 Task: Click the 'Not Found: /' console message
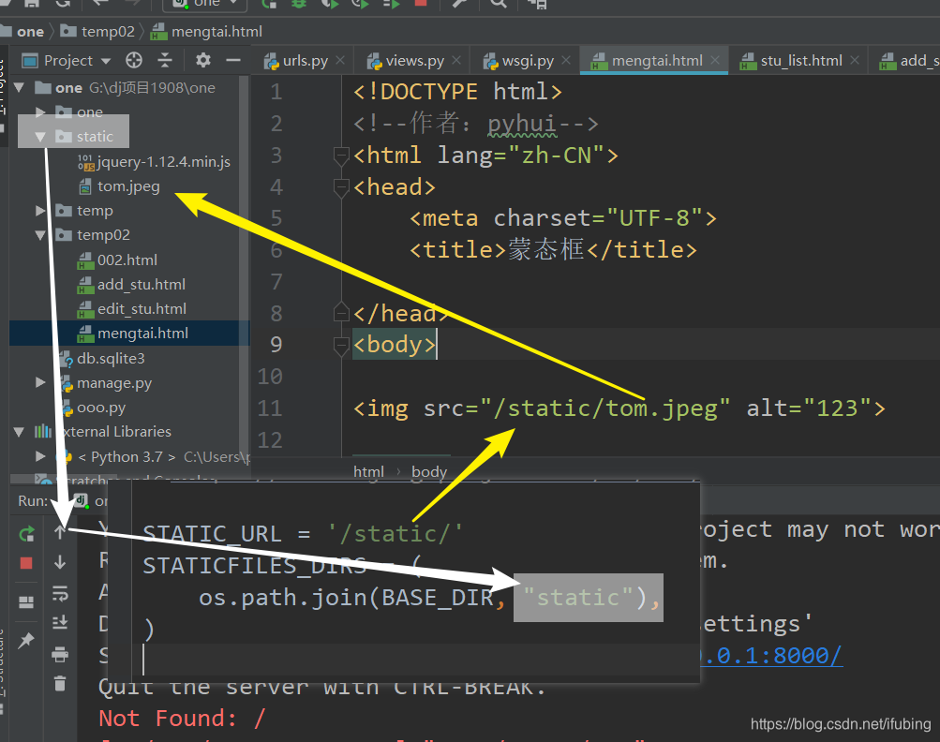click(182, 718)
